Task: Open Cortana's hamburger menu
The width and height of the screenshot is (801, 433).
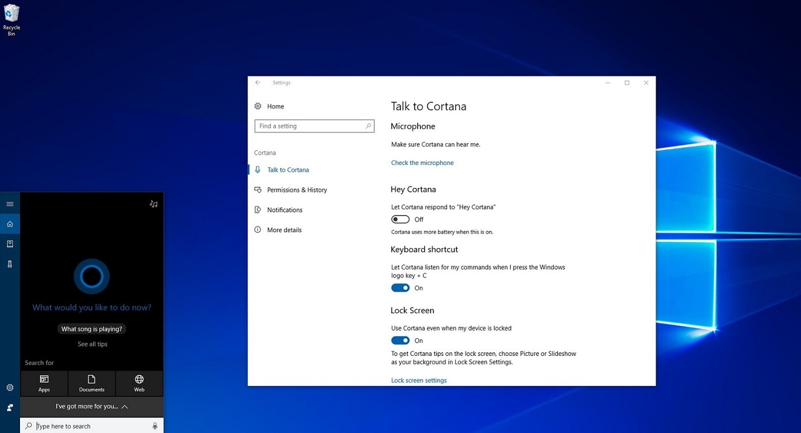Action: (x=10, y=204)
